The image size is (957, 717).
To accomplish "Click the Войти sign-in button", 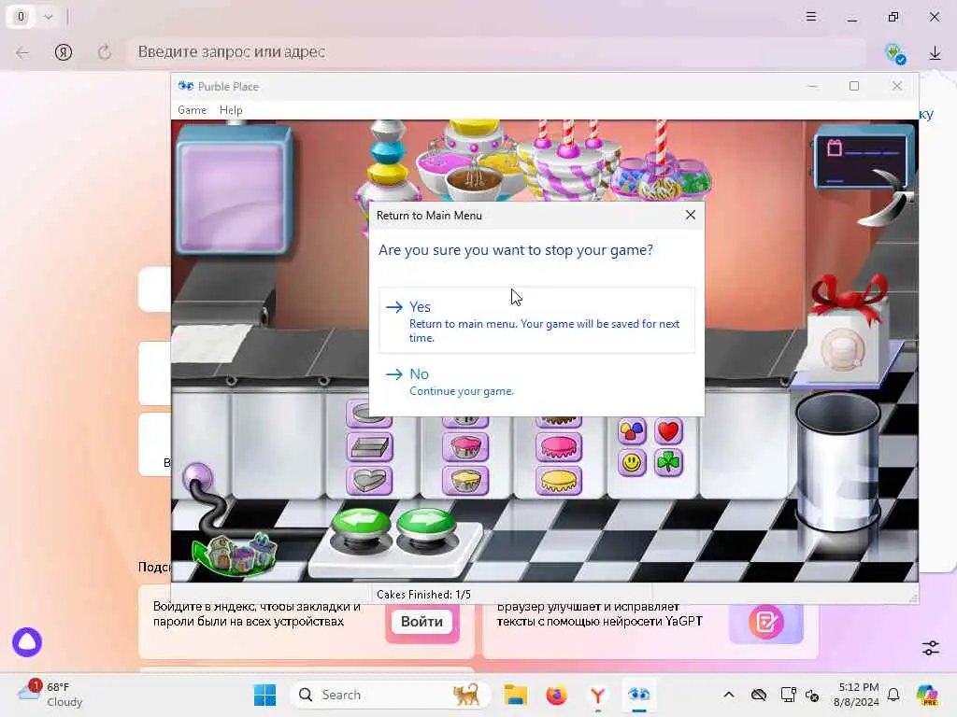I will tap(421, 621).
